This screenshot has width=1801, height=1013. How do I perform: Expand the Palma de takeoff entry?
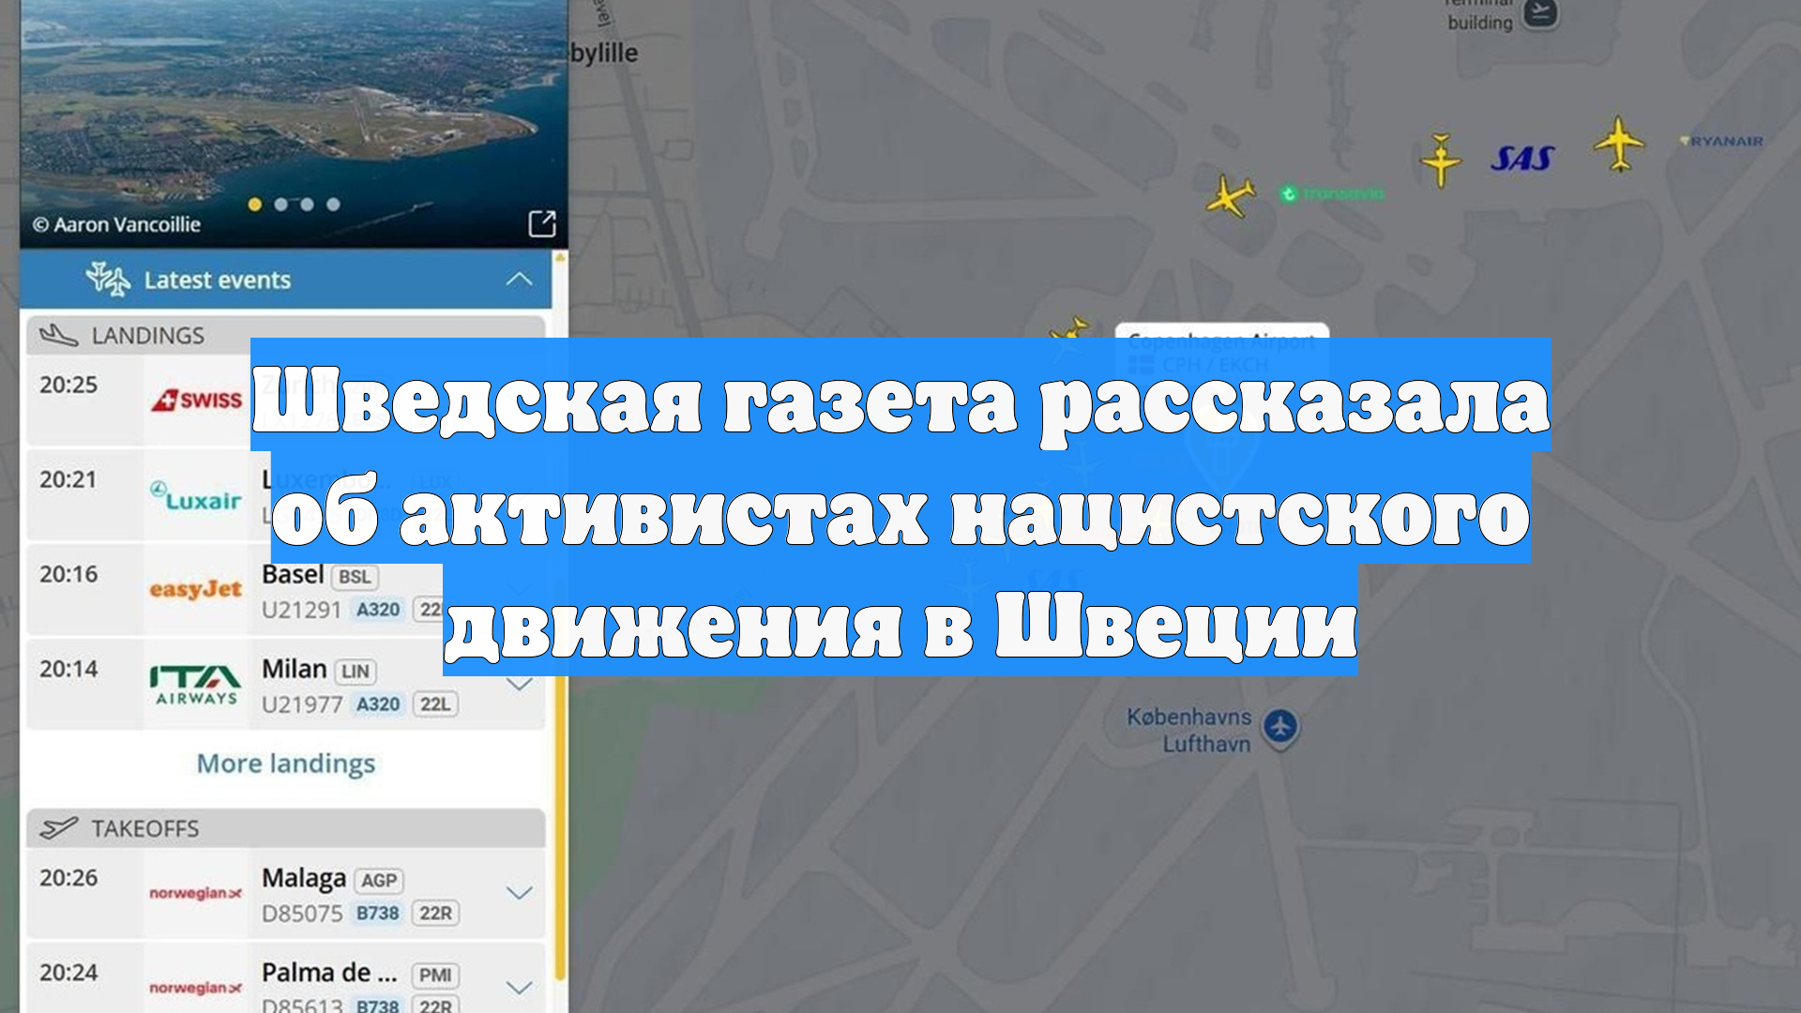(x=519, y=987)
